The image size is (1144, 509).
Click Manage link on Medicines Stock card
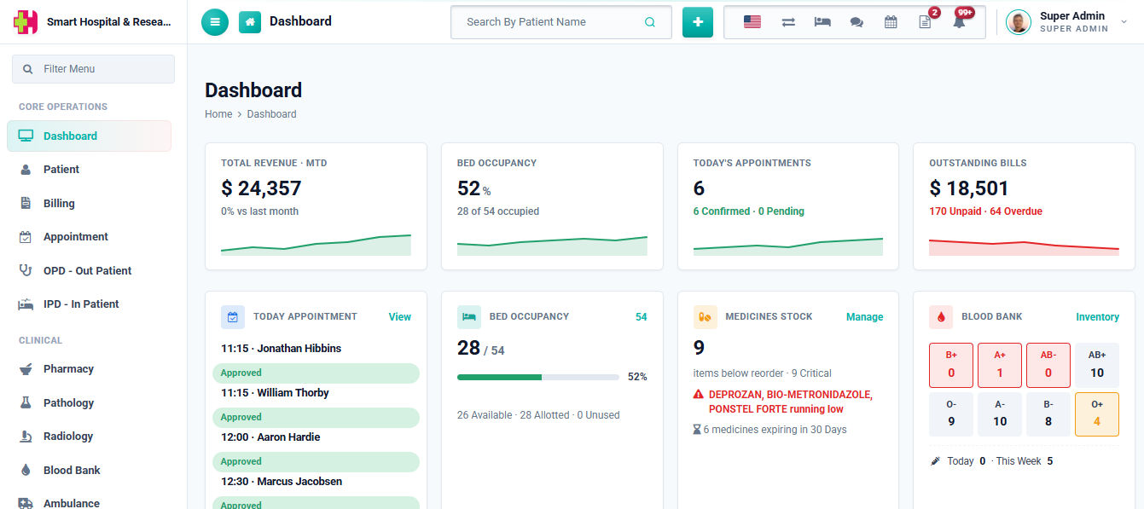click(865, 317)
